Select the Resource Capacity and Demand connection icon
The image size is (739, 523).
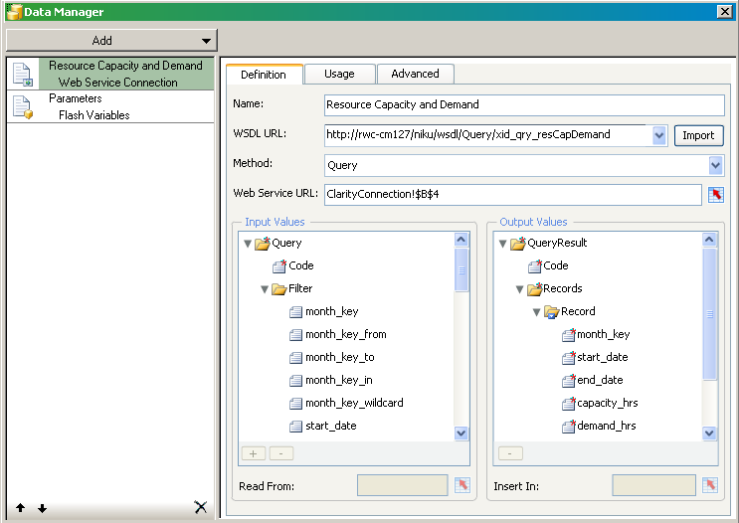coord(22,75)
